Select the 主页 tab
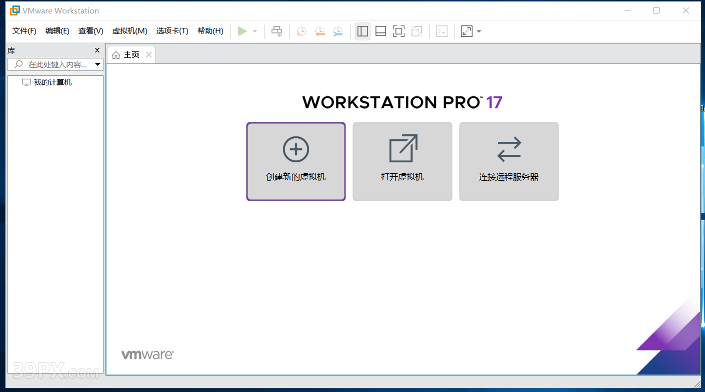Viewport: 705px width, 392px height. 131,55
